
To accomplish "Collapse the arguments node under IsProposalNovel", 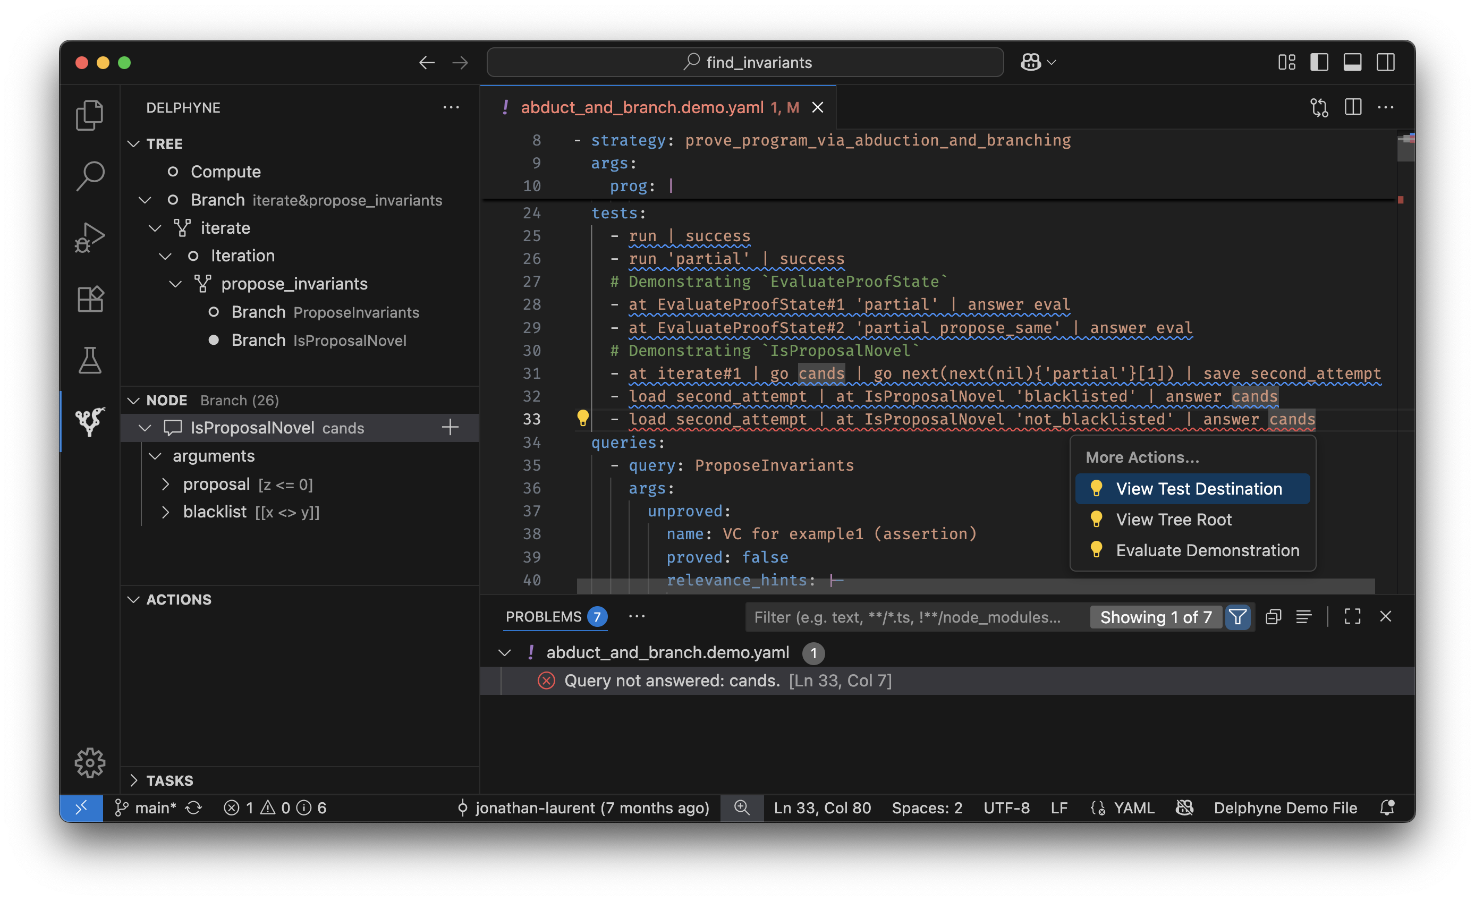I will click(x=155, y=456).
